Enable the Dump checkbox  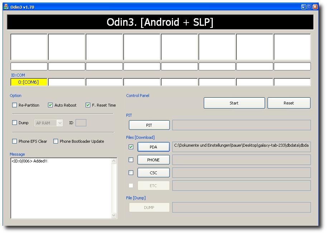[x=14, y=122]
